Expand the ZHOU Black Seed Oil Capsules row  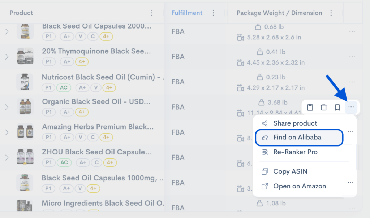pos(7,157)
